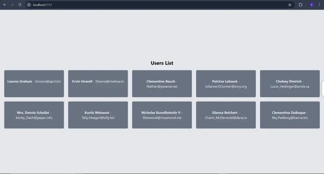Click Clementina DuBuque name text
This screenshot has width=324, height=174.
[289, 112]
